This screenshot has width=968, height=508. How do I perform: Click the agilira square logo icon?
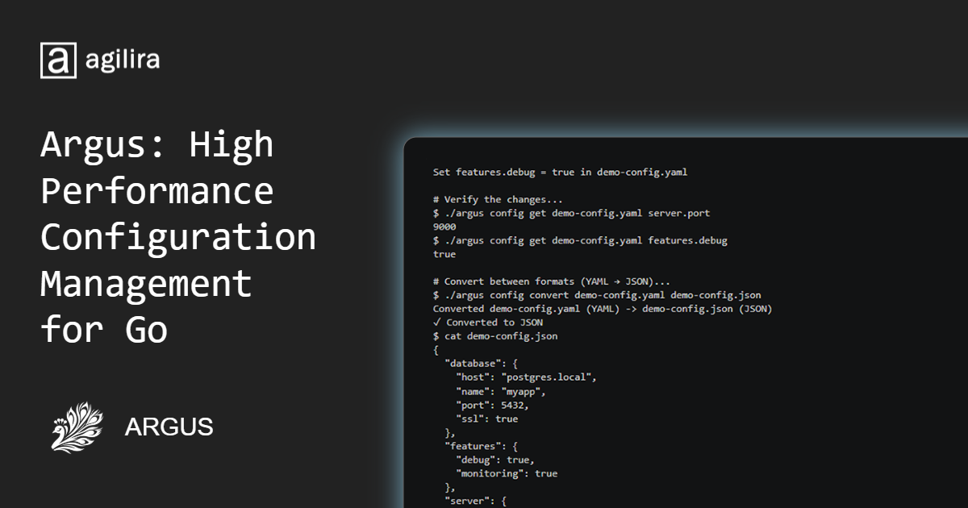[x=58, y=60]
